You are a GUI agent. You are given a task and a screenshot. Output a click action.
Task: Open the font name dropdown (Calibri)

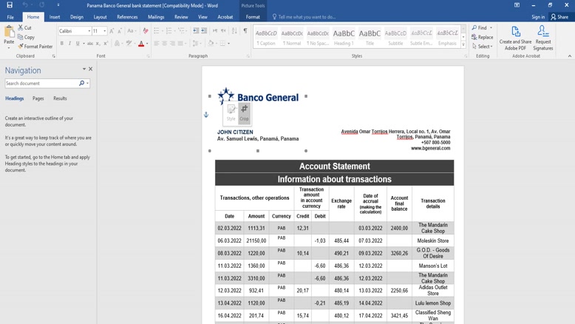tap(89, 31)
